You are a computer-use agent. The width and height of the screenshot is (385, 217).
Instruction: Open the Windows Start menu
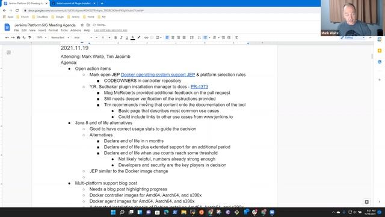[x=113, y=212]
